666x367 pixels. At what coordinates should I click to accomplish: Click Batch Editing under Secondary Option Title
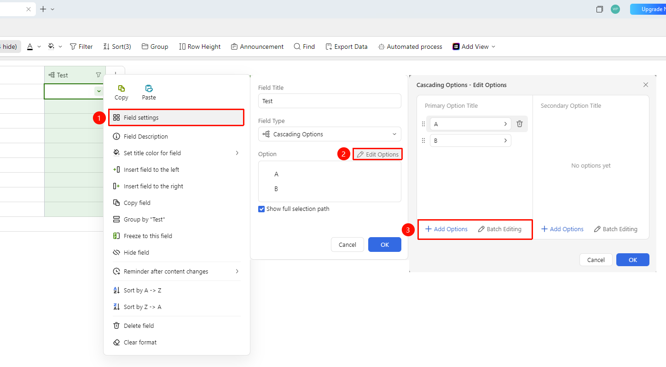click(615, 229)
